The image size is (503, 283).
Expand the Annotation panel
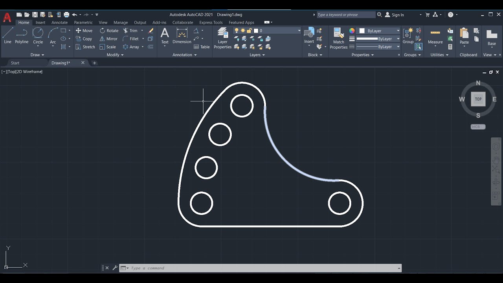coord(185,55)
